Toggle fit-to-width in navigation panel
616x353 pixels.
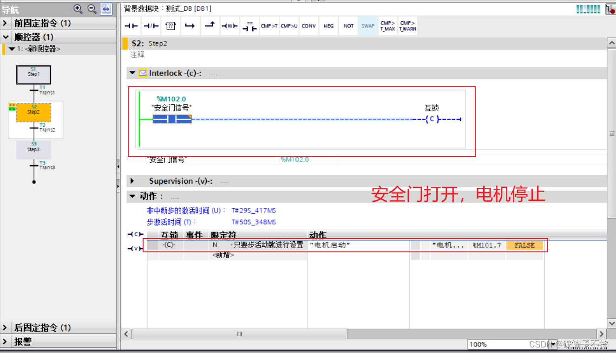(106, 8)
